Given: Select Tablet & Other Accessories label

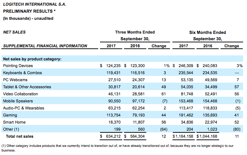Looking at the screenshot, I should [x=27, y=87].
